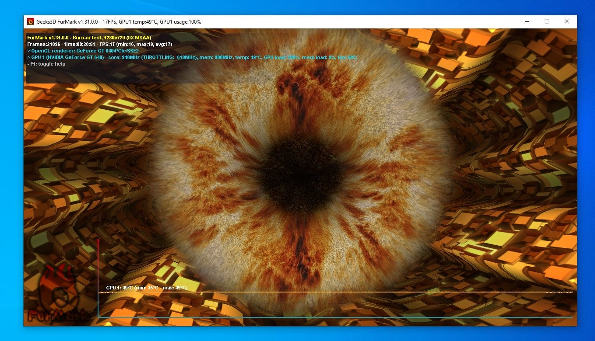Click the center of the furry eye render
Image resolution: width=595 pixels, height=341 pixels.
298,170
